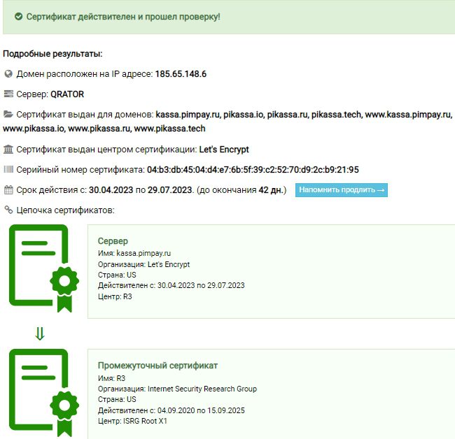455x439 pixels.
Task: Select the certificate serial number value
Action: pyautogui.click(x=253, y=169)
